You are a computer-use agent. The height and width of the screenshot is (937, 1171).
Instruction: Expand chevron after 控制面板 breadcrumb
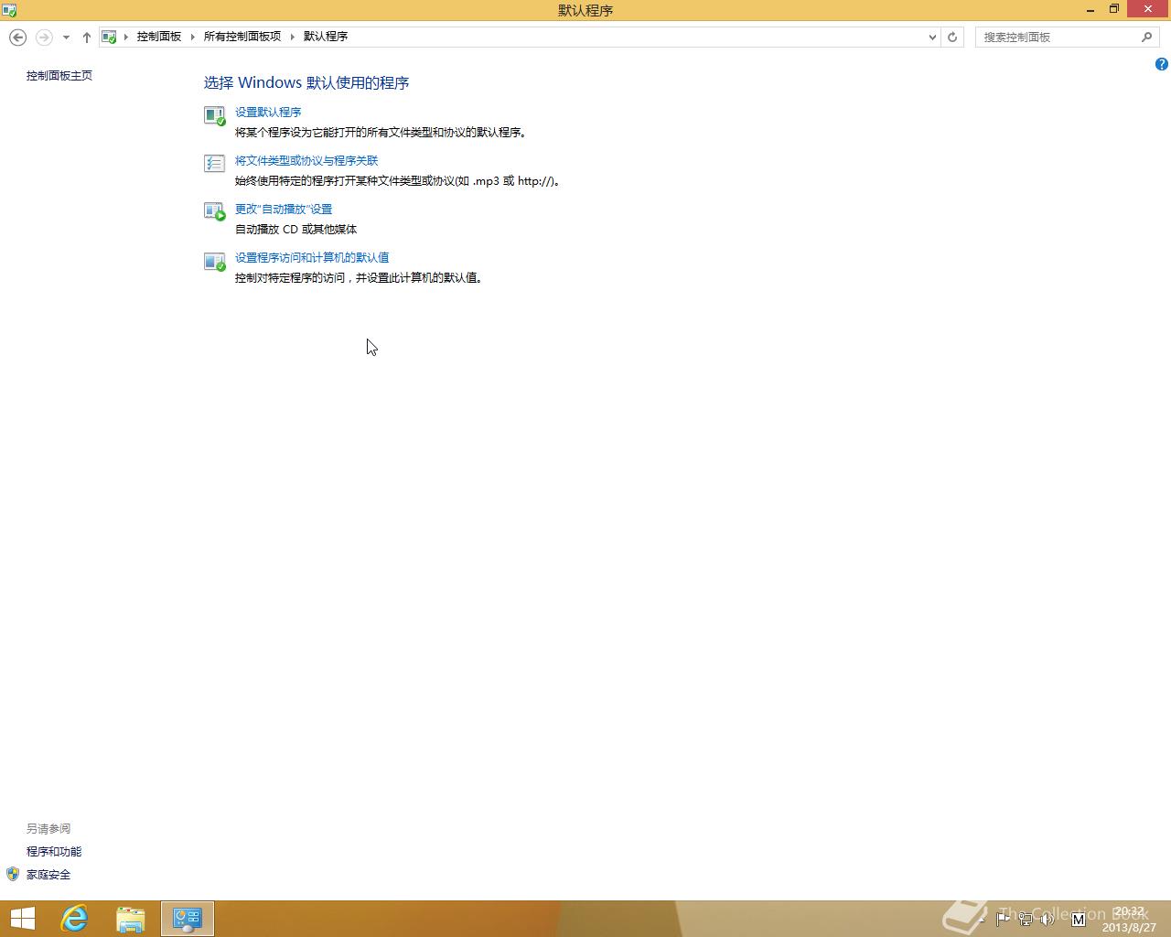(193, 37)
